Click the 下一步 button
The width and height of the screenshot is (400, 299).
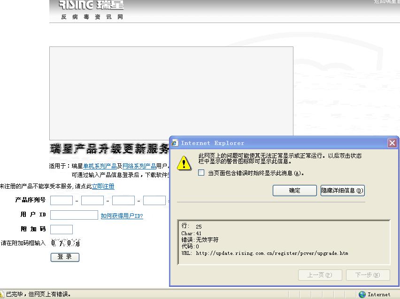point(368,275)
